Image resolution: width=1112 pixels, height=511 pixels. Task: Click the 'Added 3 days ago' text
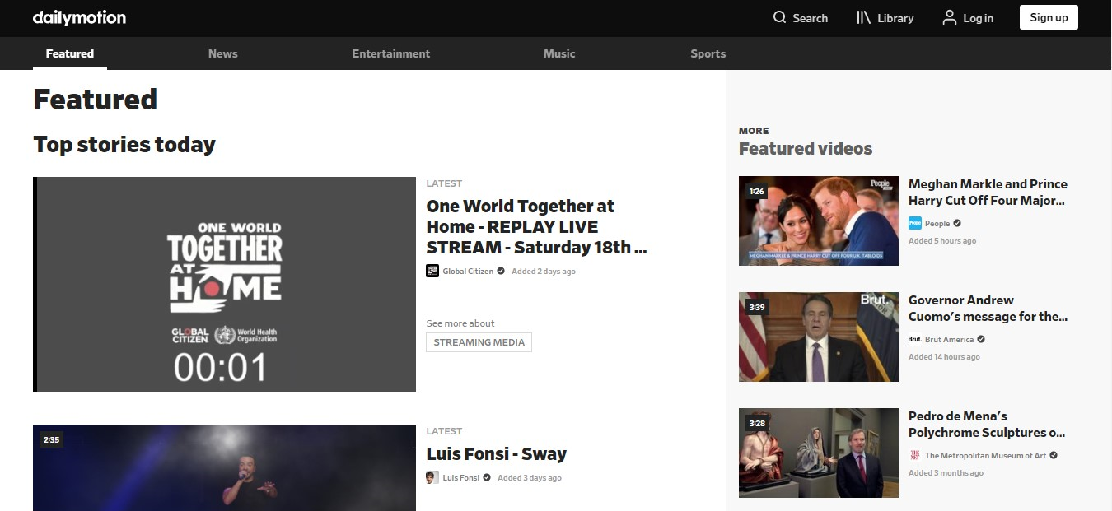pos(530,478)
